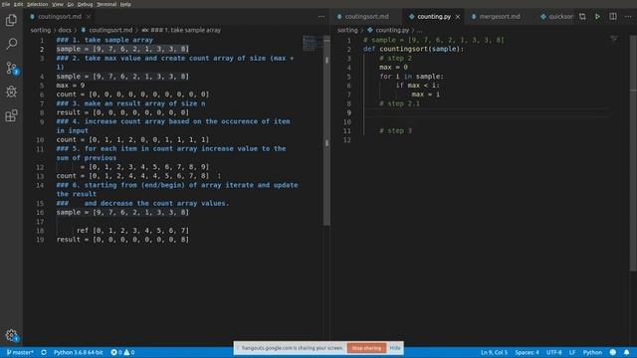
Task: Click heading '### 3. make an result array'
Action: point(130,103)
